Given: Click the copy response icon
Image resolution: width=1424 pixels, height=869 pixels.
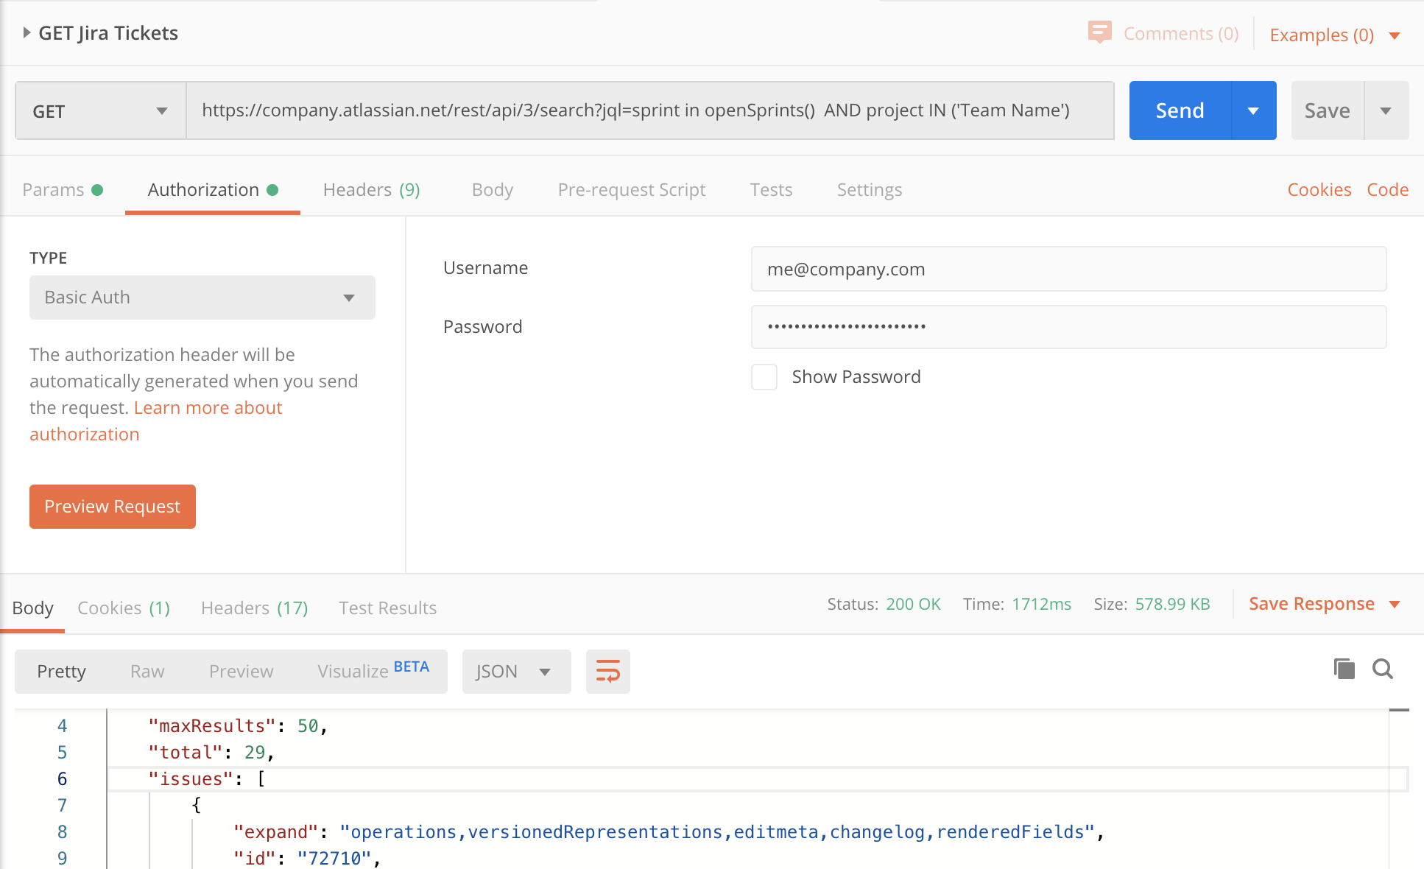Looking at the screenshot, I should tap(1342, 669).
